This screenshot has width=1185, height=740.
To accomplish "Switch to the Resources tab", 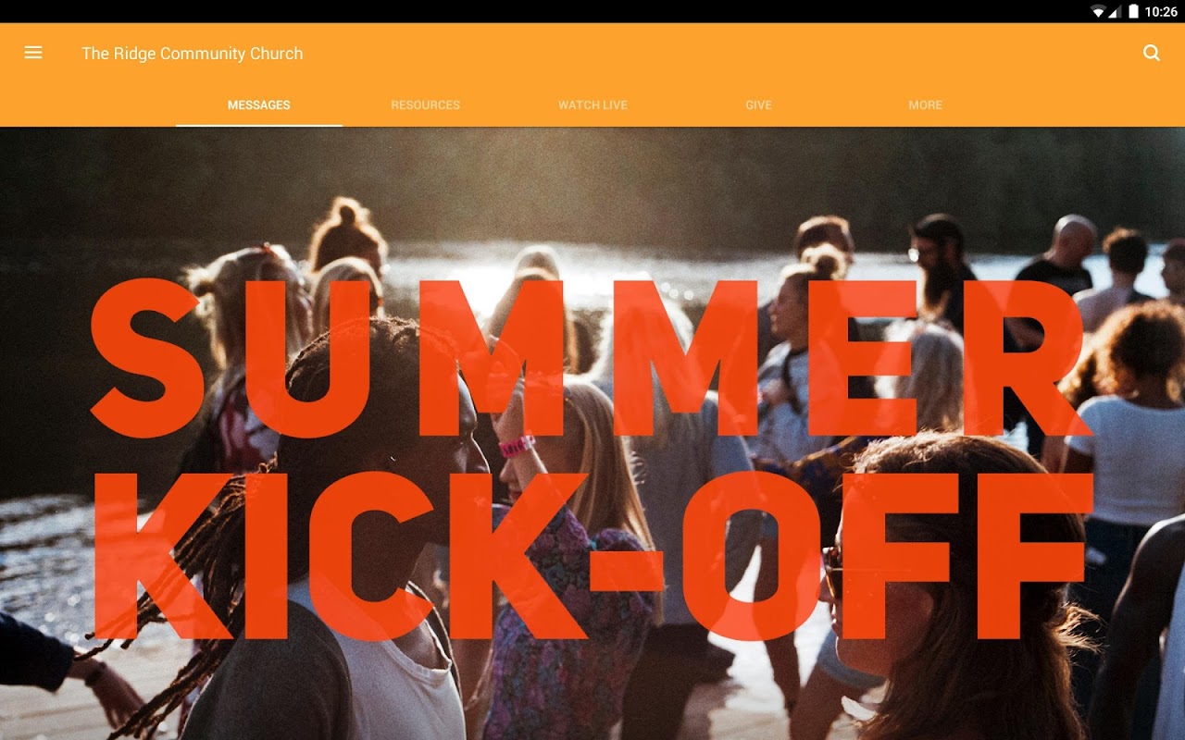I will pos(426,105).
